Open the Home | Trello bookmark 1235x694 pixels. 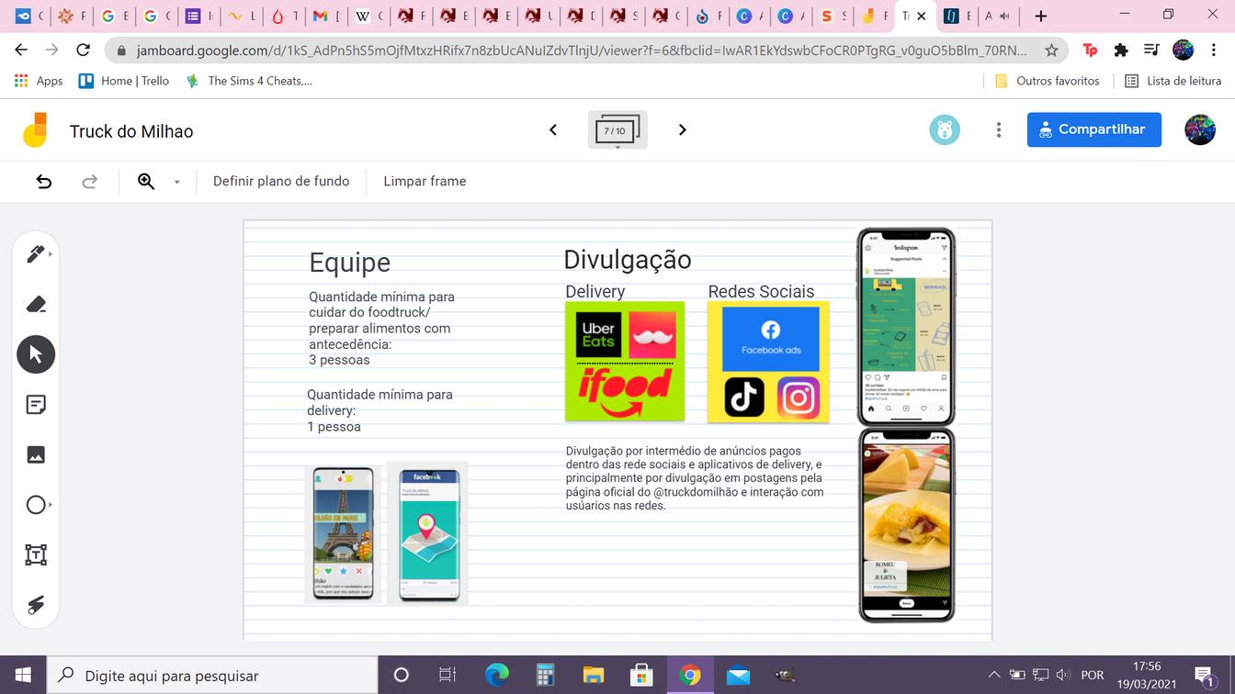[x=124, y=81]
